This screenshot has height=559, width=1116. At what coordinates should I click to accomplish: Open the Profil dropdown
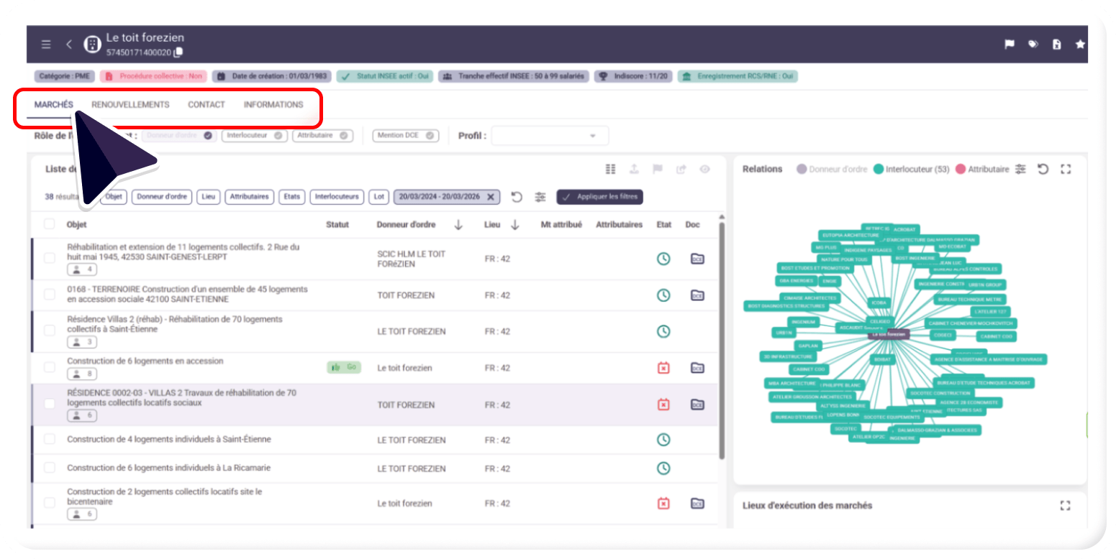click(550, 136)
